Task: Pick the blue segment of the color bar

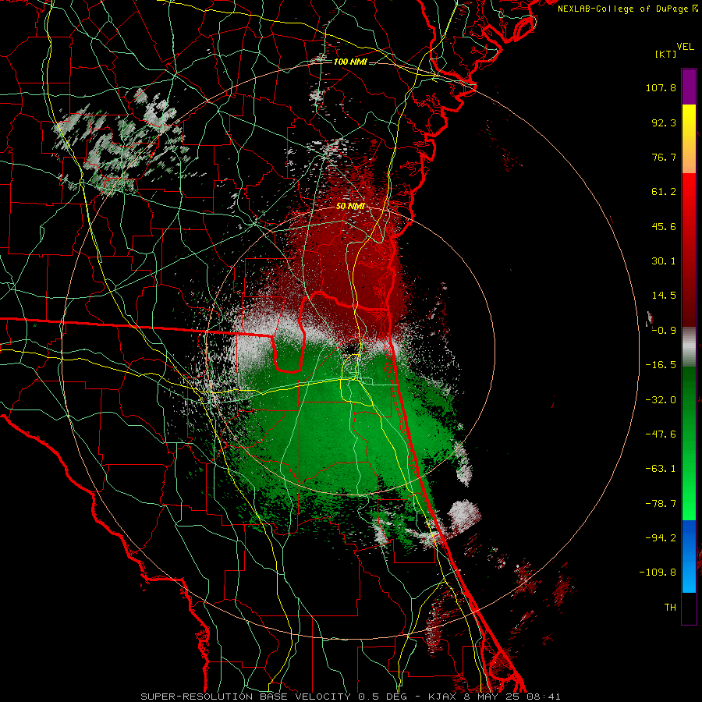Action: click(x=689, y=556)
